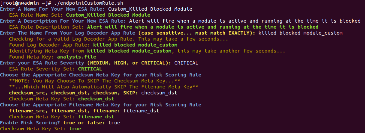Viewport: 365px width, 133px height.
Task: Click the green CRITICAL severity set value
Action: click(90, 69)
